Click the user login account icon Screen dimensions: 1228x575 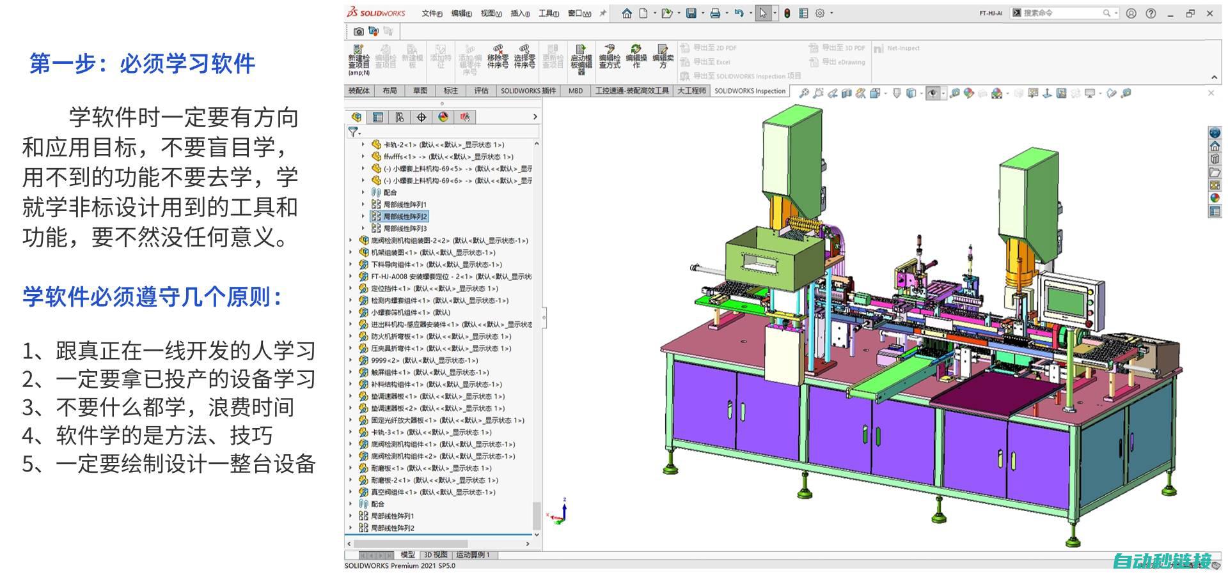point(1131,13)
